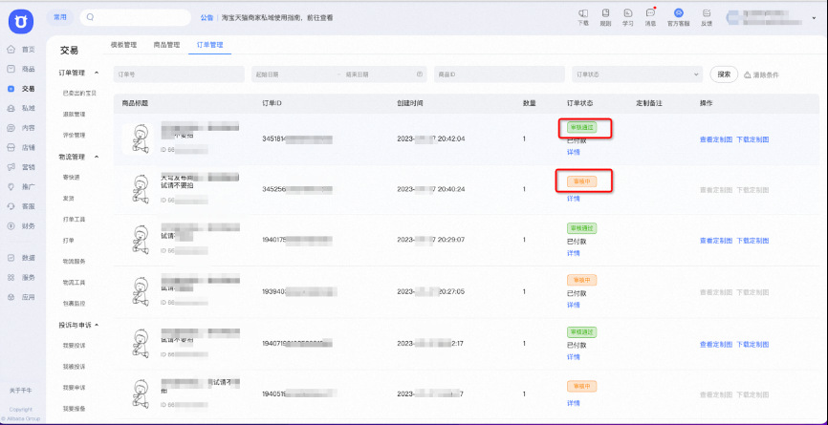The height and width of the screenshot is (425, 828).
Task: Open 寄快递 in logistics submenu
Action: (x=72, y=178)
